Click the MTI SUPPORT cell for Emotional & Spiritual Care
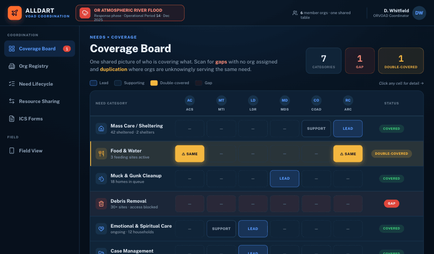434x254 pixels. pos(221,229)
